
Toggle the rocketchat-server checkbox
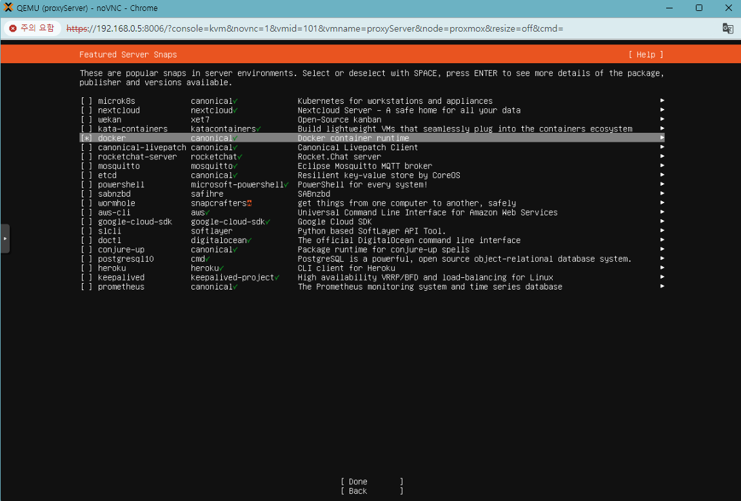coord(86,157)
